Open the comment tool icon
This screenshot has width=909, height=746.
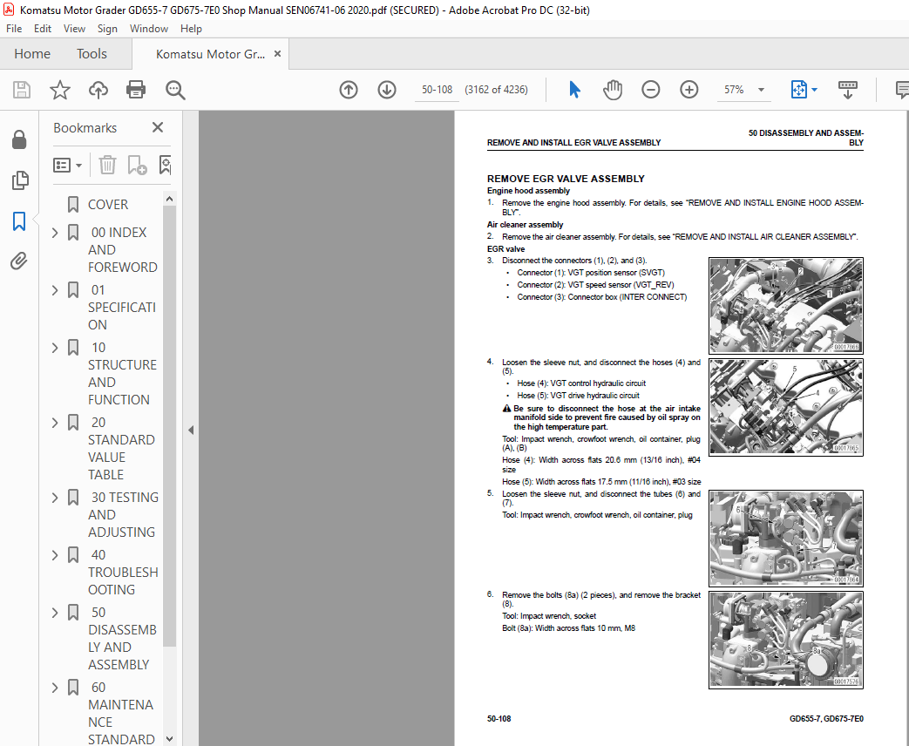902,90
